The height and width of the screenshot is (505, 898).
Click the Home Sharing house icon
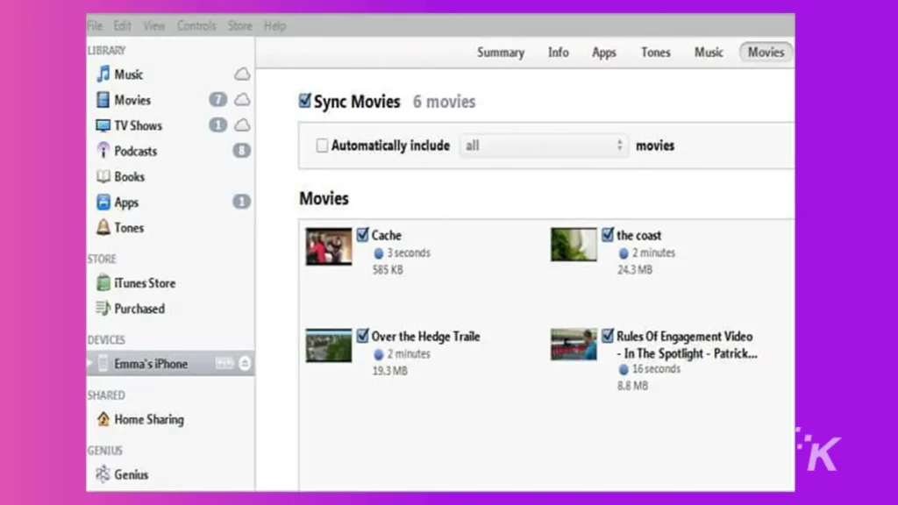(x=103, y=419)
